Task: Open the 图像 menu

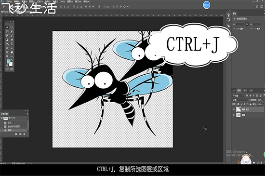Action: point(25,1)
